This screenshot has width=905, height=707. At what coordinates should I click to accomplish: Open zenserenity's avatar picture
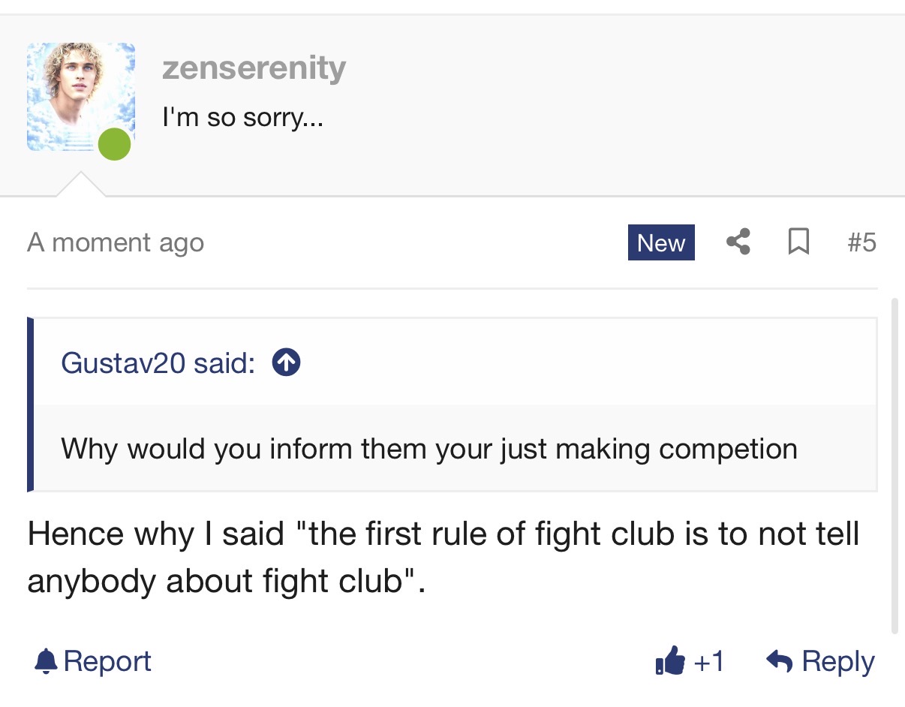(x=80, y=97)
